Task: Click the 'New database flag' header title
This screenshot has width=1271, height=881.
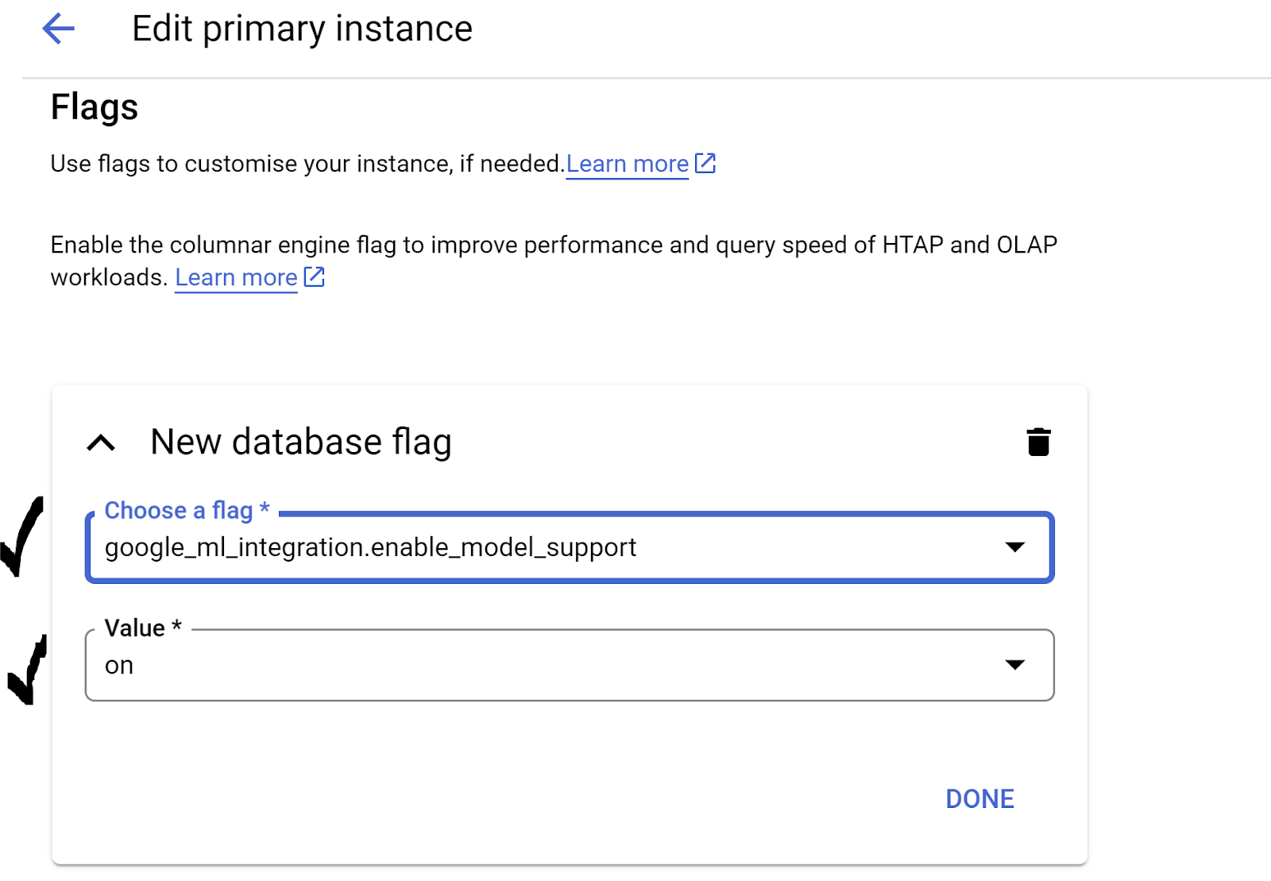Action: [301, 442]
